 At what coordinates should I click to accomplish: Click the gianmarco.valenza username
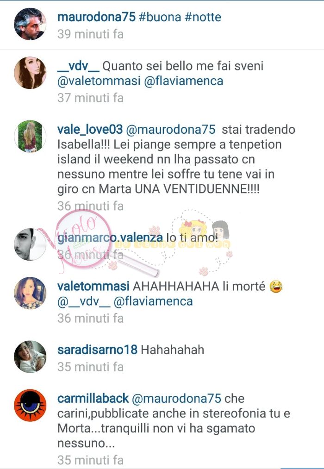[110, 238]
